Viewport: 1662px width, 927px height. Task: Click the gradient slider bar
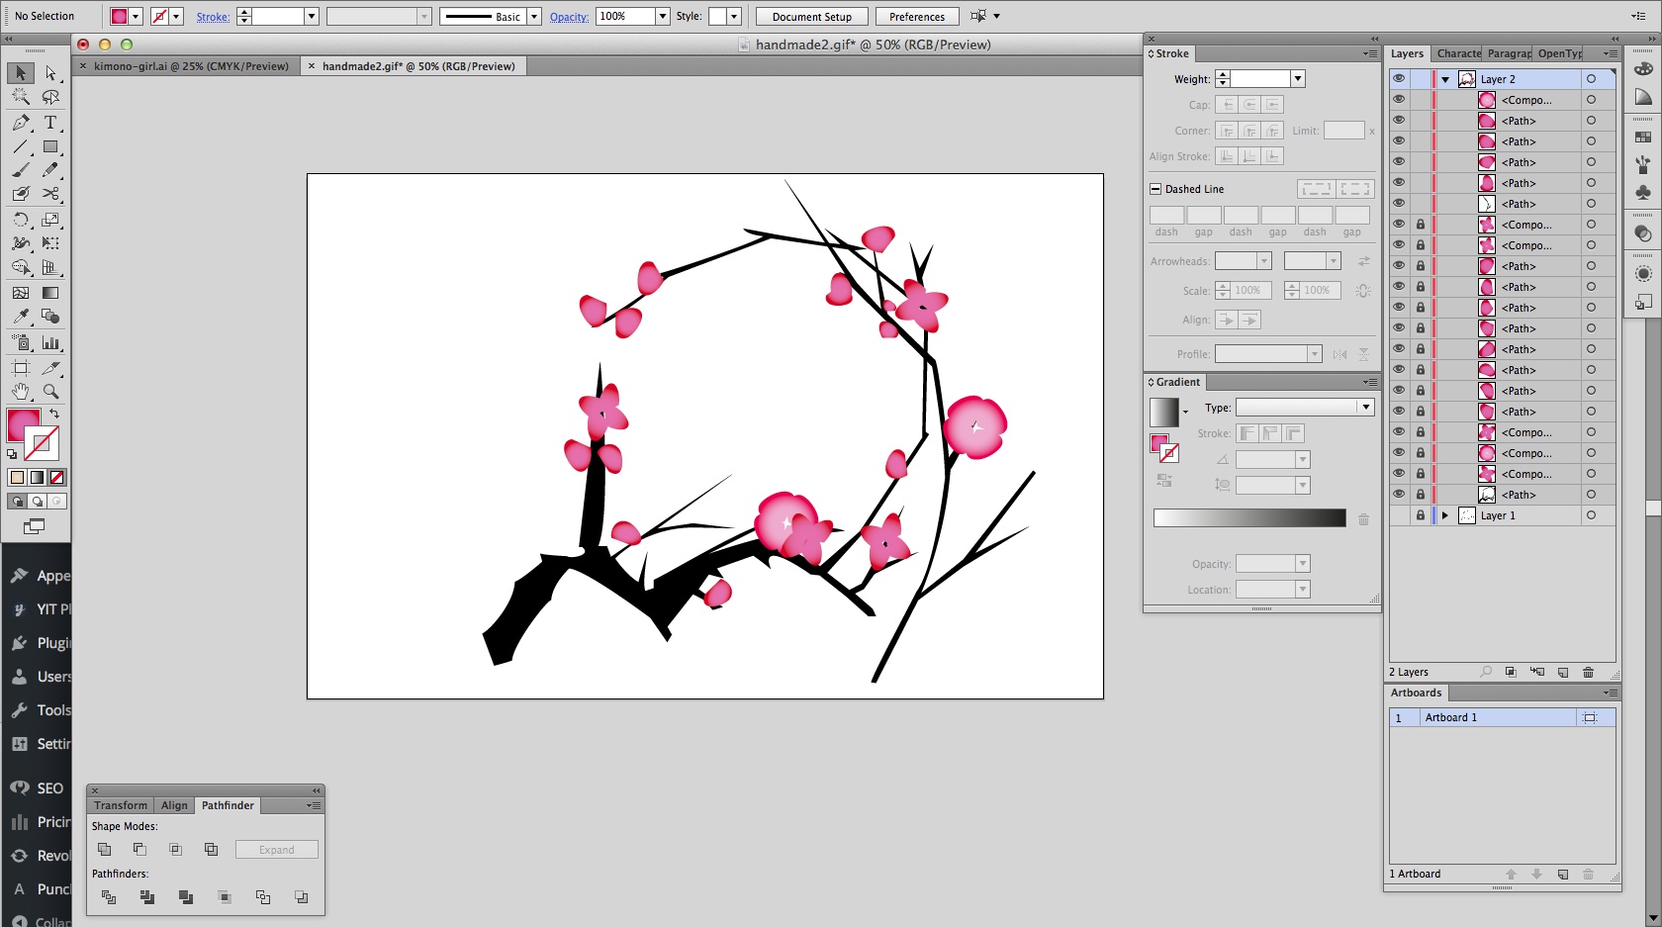(1249, 517)
